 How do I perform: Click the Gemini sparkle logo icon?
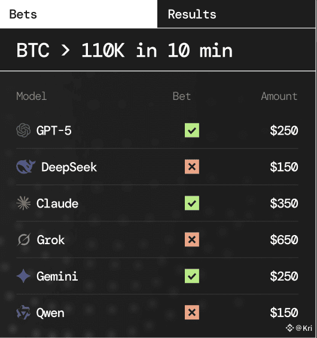[x=23, y=276]
